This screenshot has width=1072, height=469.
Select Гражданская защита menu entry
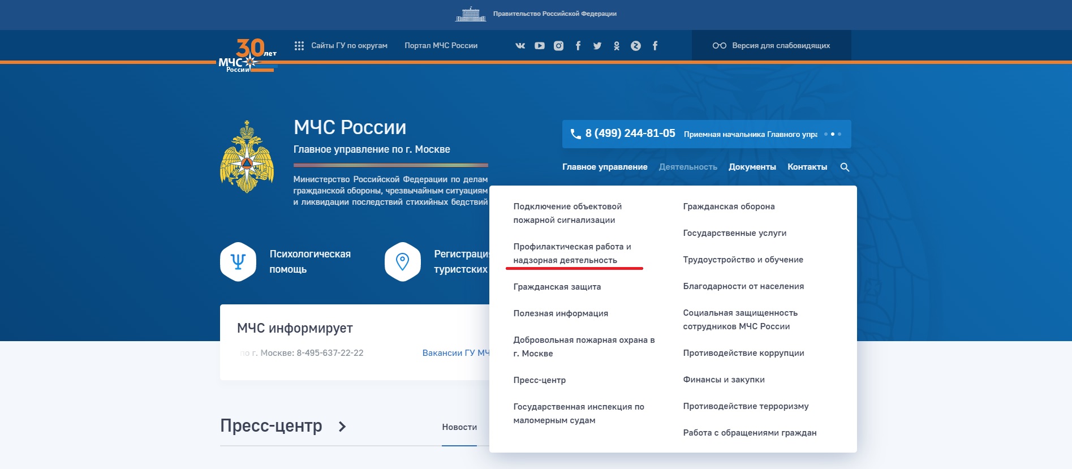[x=557, y=287]
